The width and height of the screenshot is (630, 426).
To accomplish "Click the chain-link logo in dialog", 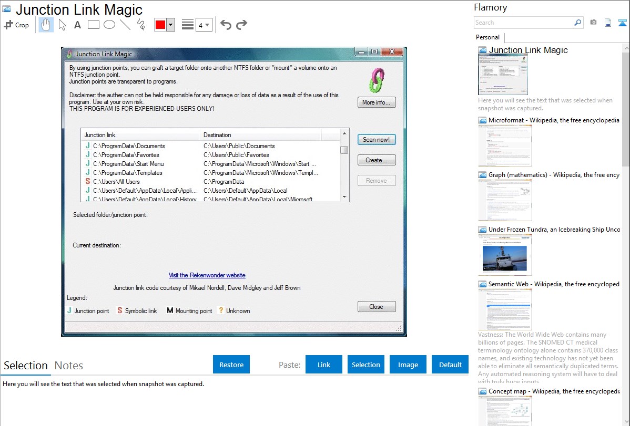I will (377, 80).
